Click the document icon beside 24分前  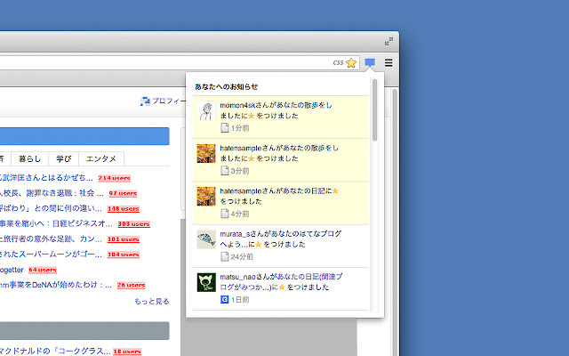coord(225,257)
